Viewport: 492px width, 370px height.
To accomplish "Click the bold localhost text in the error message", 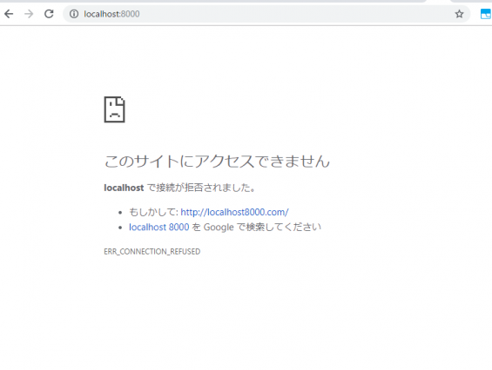I will coord(124,188).
